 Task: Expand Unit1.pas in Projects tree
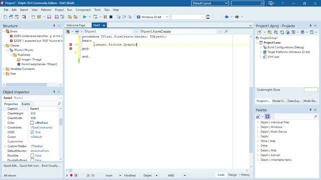(261, 56)
